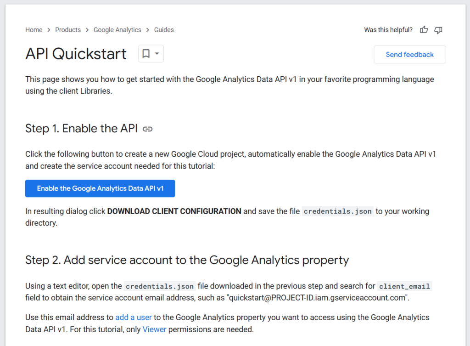Image resolution: width=470 pixels, height=346 pixels.
Task: Click the Send feedback button
Action: [x=410, y=54]
